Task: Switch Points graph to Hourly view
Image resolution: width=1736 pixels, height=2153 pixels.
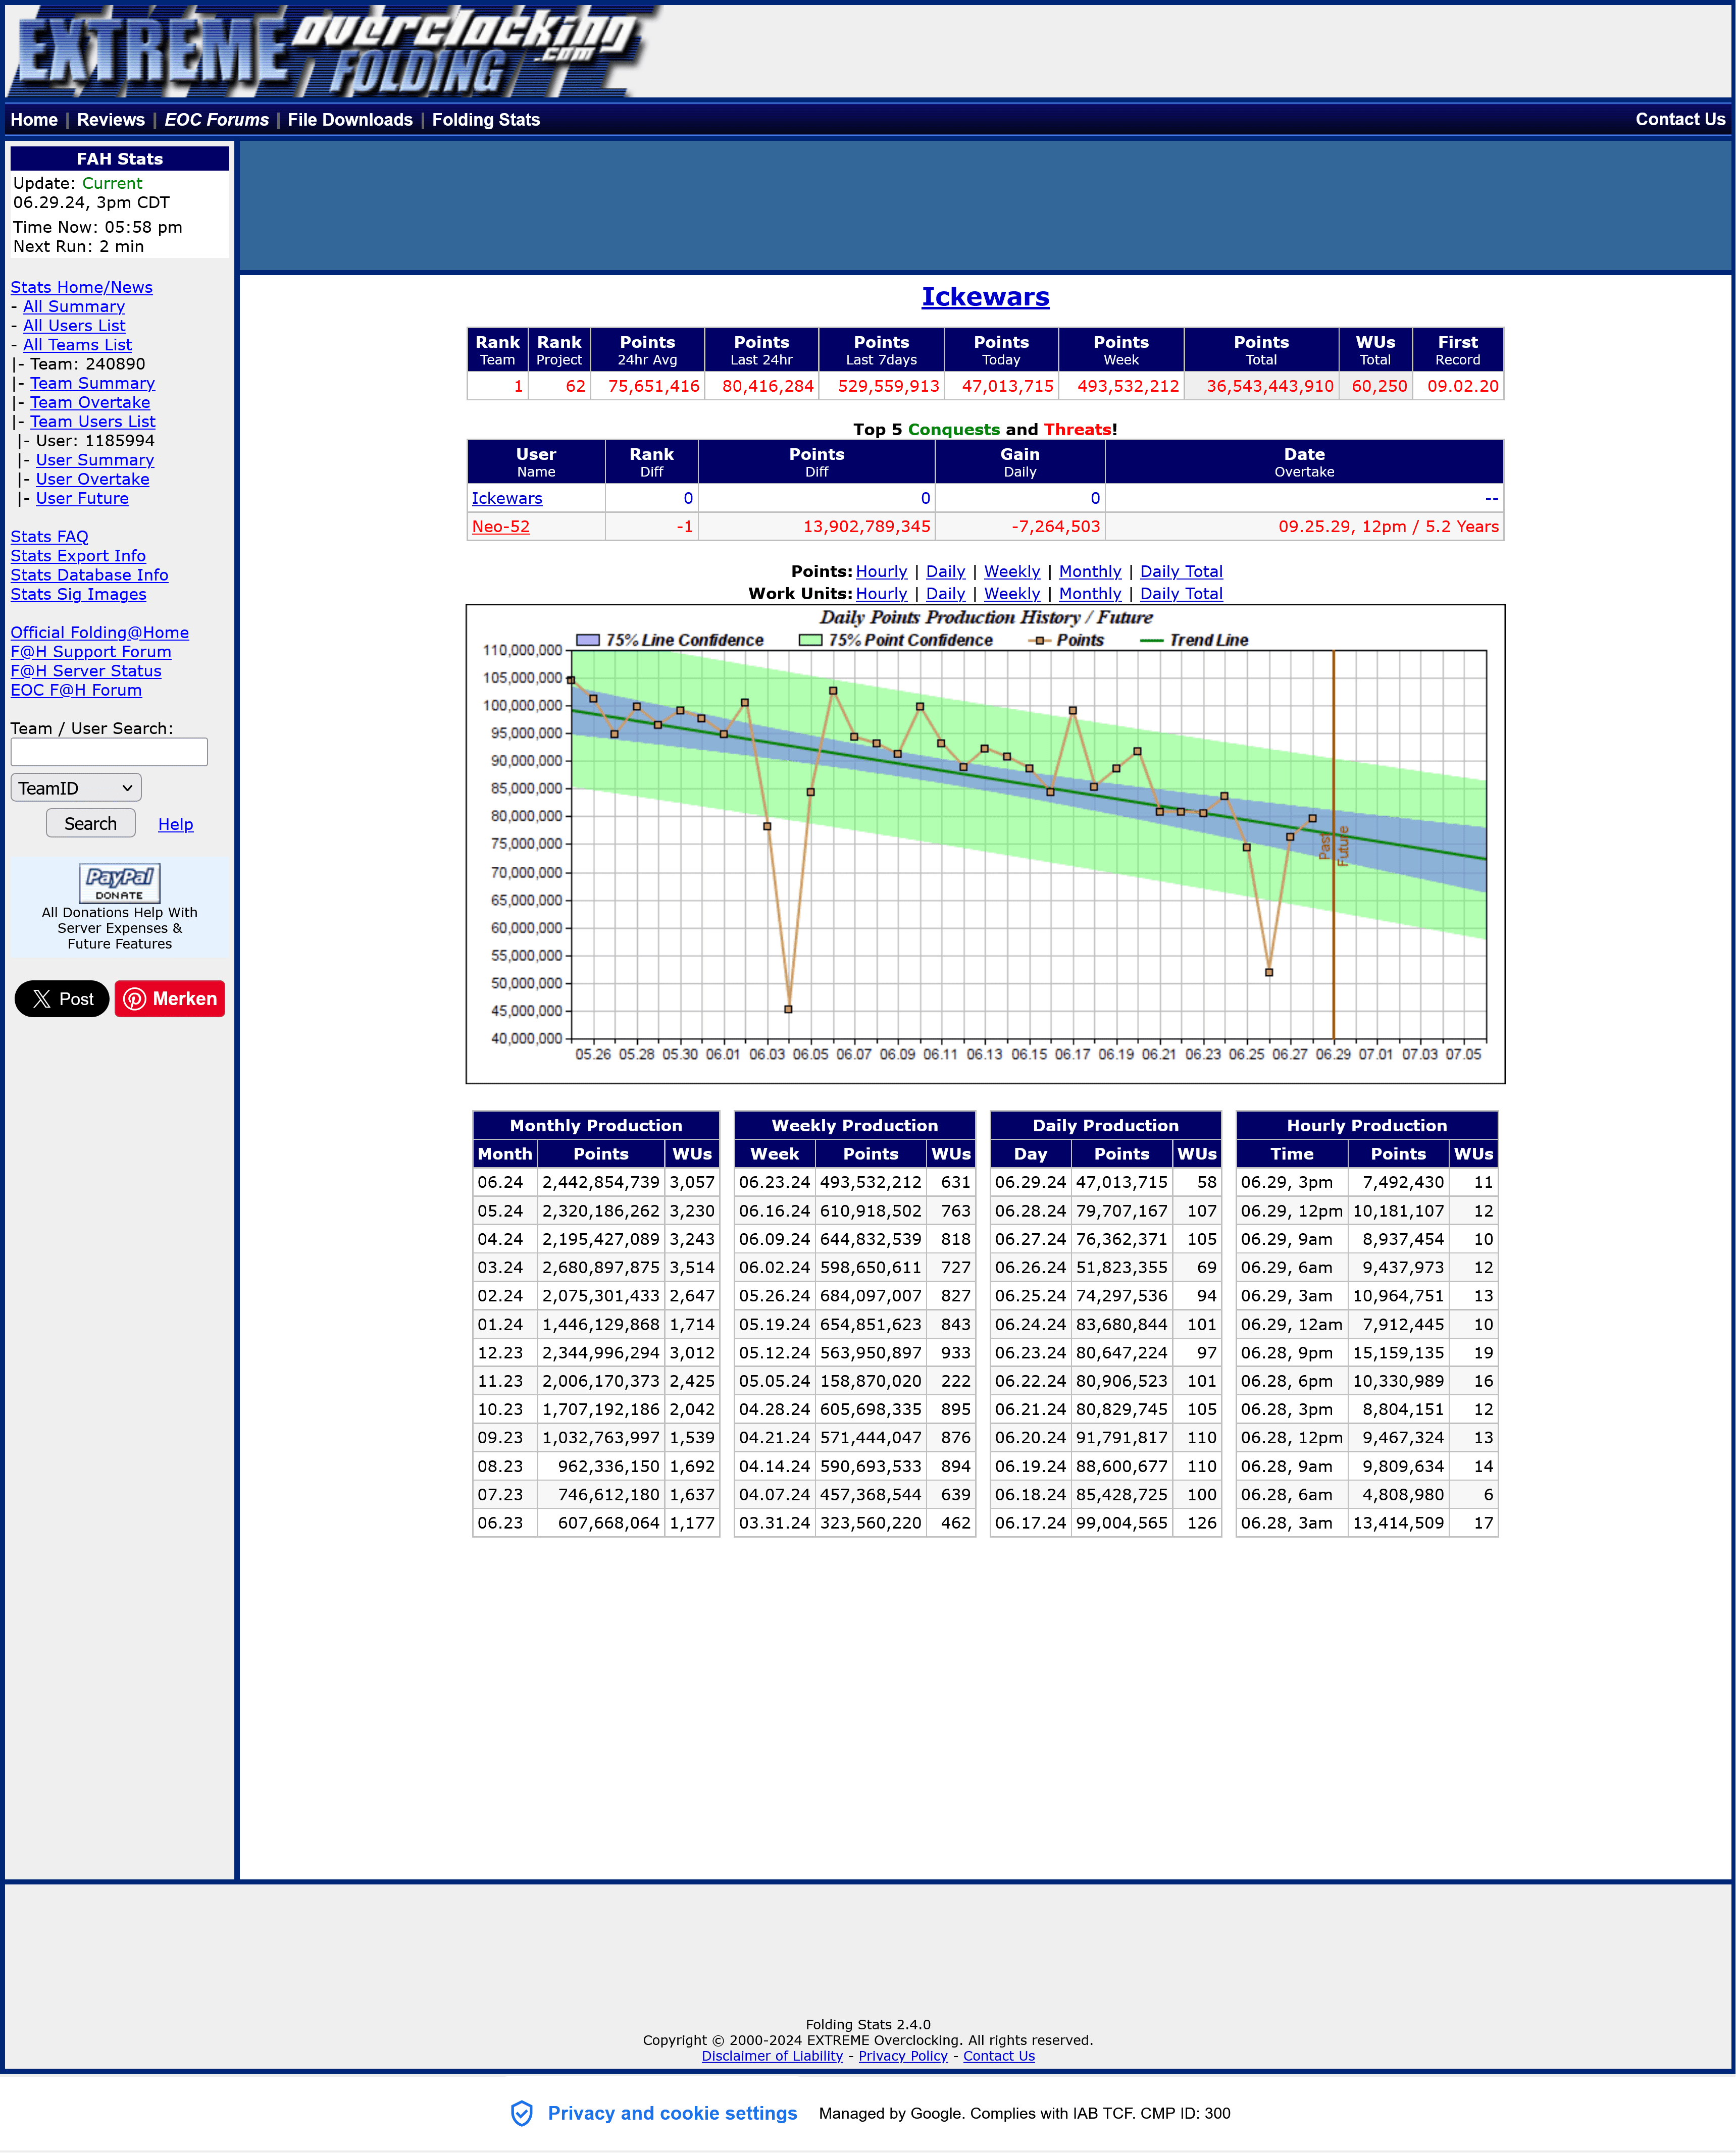Action: tap(881, 572)
